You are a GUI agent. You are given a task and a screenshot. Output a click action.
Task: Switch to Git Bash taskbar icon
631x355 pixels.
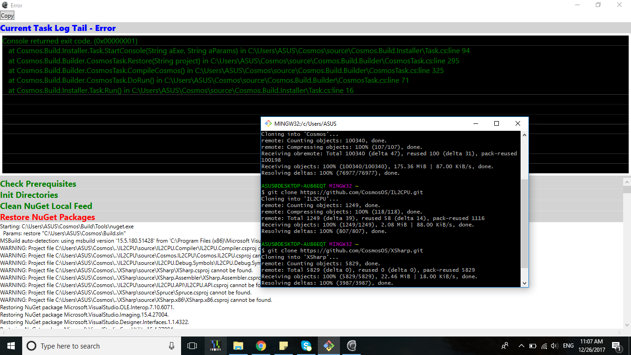(329, 346)
